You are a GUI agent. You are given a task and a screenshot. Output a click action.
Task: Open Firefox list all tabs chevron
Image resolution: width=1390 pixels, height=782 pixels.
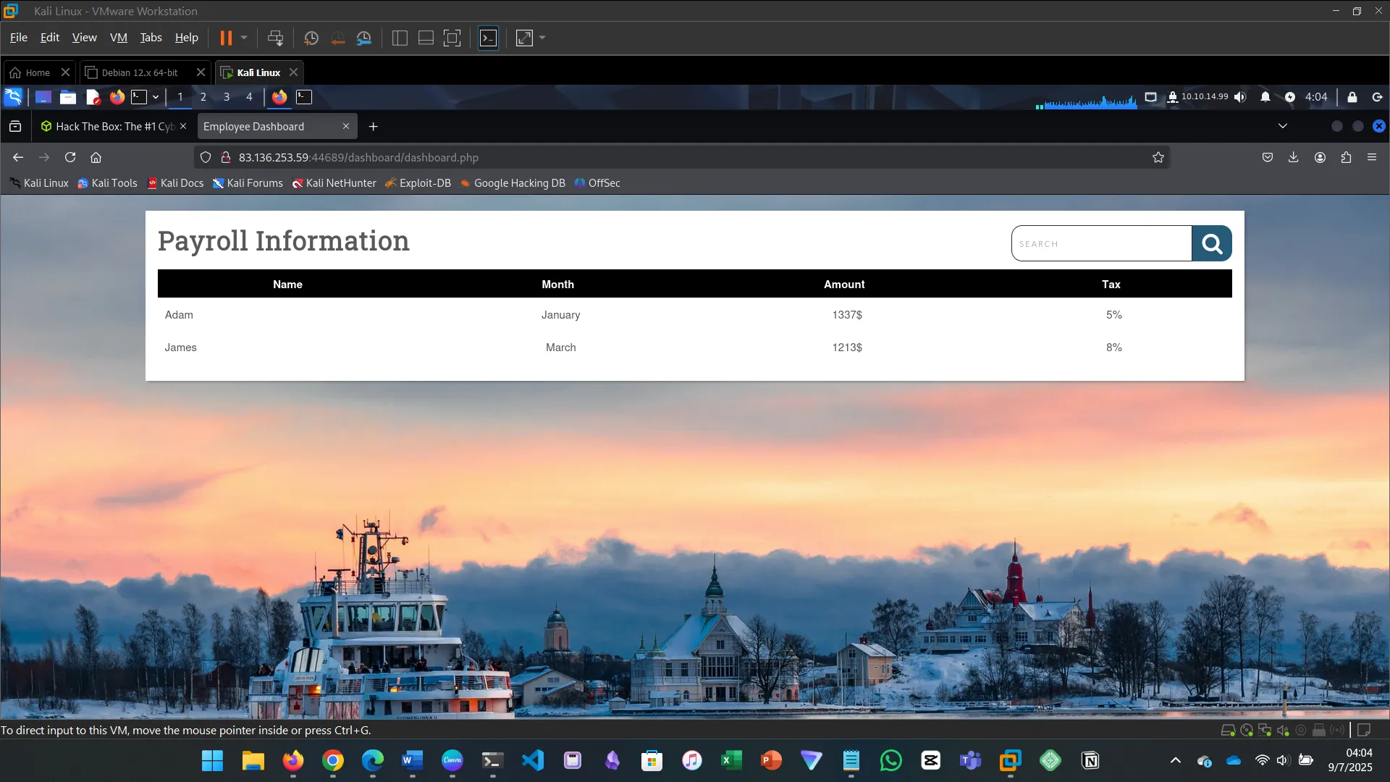click(x=1282, y=126)
